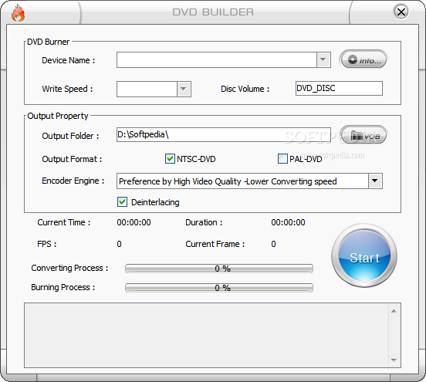Click the Disc Volume : label

[245, 89]
